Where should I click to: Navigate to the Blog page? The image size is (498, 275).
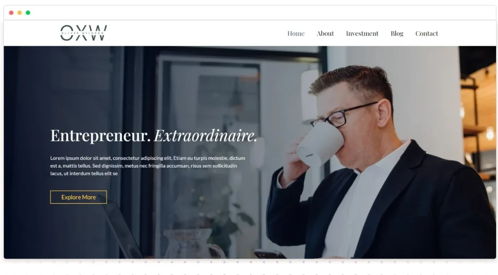[397, 34]
